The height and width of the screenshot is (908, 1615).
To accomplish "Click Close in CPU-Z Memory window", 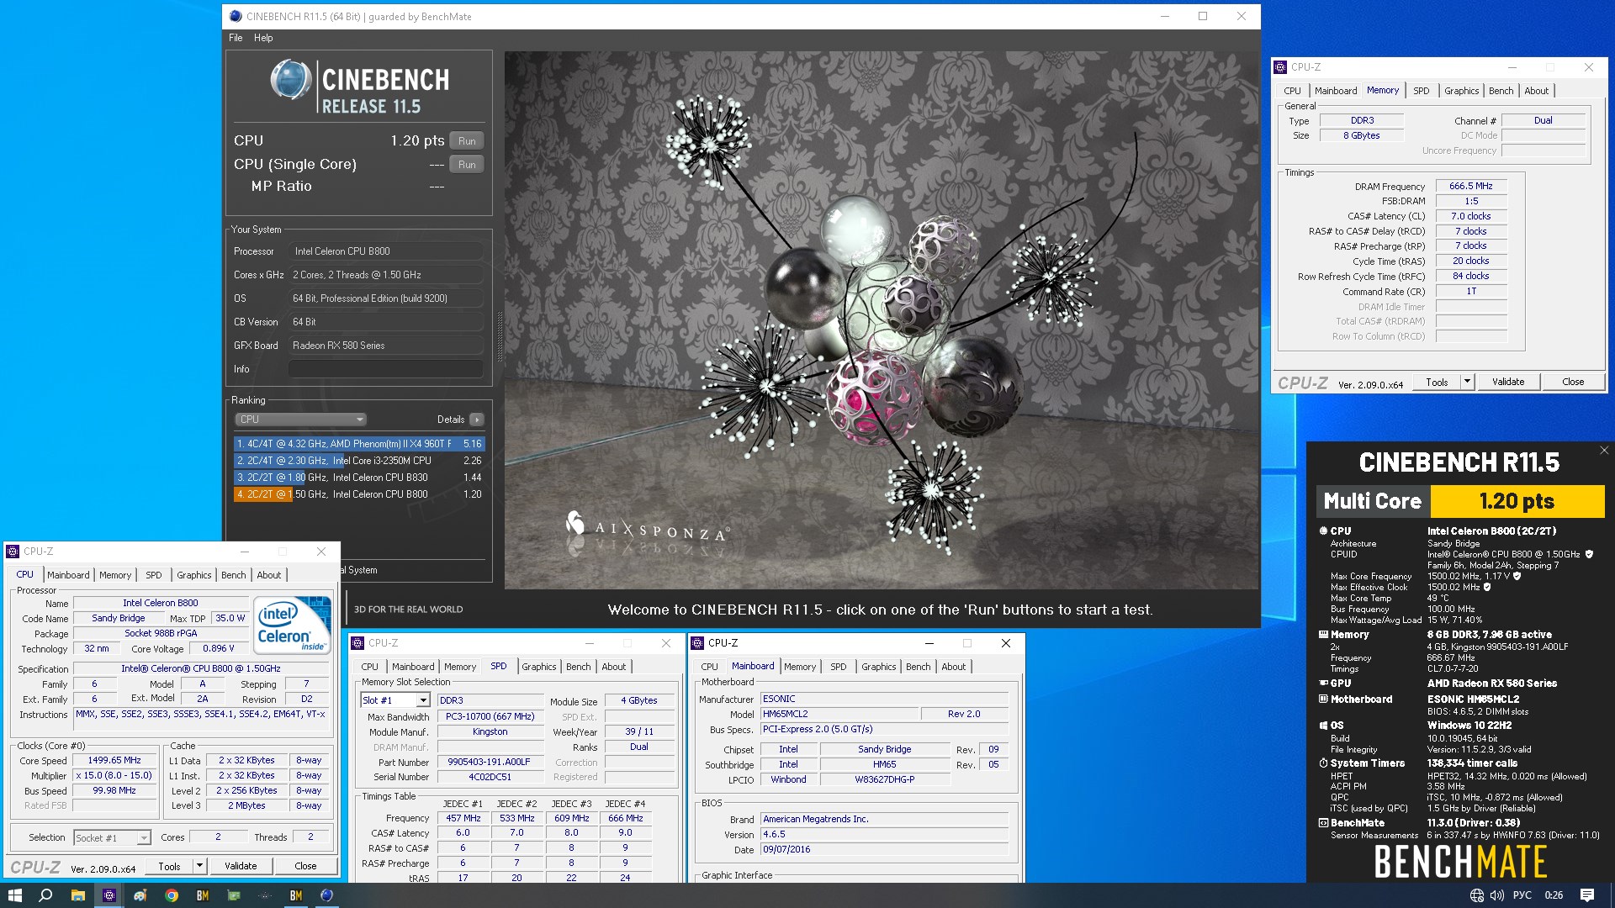I will 1572,382.
